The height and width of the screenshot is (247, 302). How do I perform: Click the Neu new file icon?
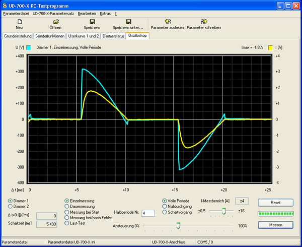point(19,22)
